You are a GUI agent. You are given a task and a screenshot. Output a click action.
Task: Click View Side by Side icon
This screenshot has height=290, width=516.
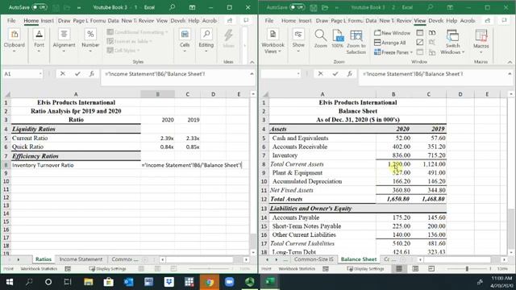tap(432, 33)
